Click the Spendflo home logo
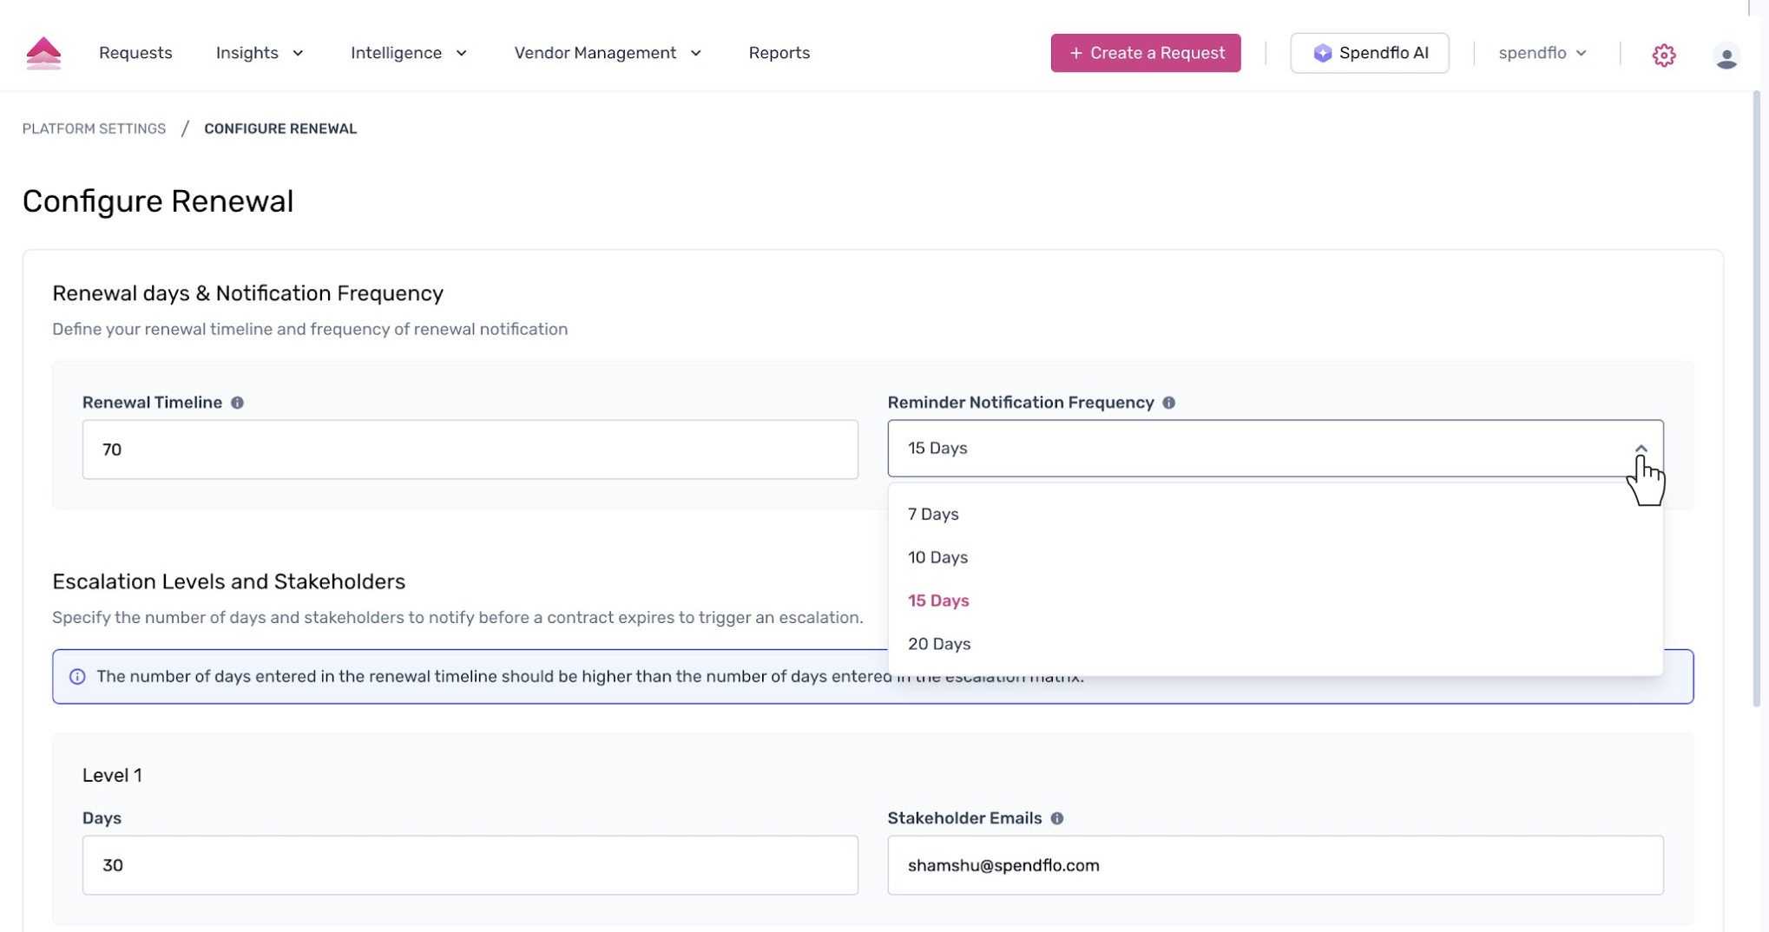1769x932 pixels. coord(43,53)
